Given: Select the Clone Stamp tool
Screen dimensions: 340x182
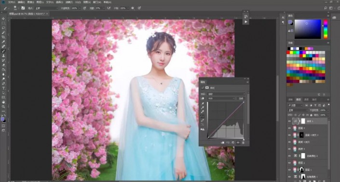Looking at the screenshot, I should [x=3, y=56].
